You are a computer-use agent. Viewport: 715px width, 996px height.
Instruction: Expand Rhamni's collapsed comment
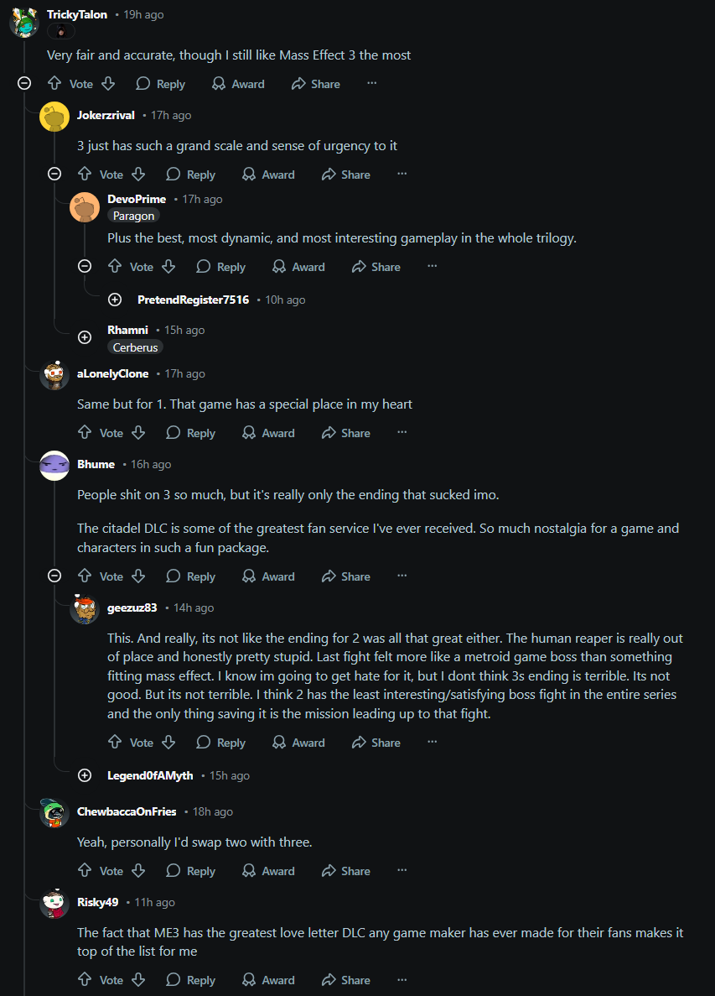pos(85,336)
